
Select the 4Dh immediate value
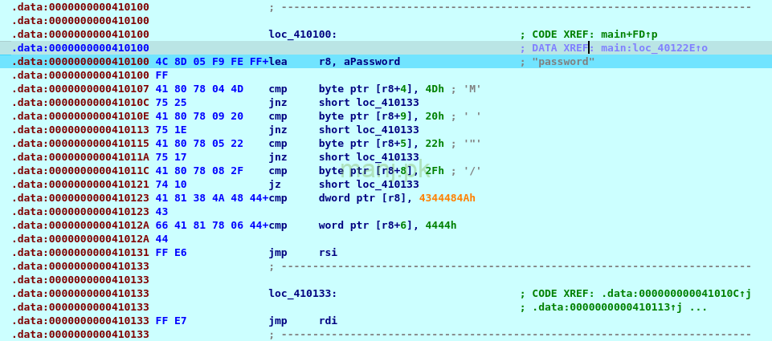435,89
